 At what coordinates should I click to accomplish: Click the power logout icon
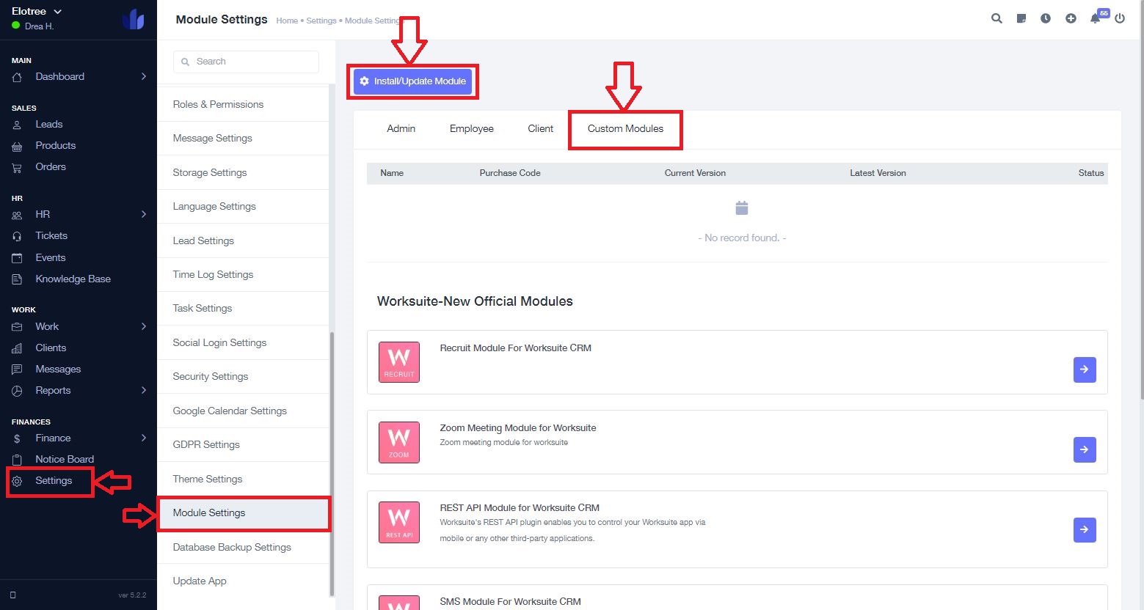[x=1120, y=18]
